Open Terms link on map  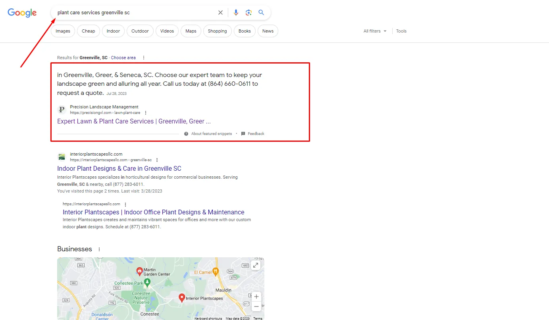pyautogui.click(x=258, y=318)
